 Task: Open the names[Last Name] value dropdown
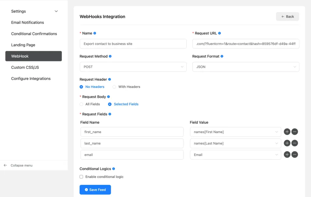[x=235, y=143]
